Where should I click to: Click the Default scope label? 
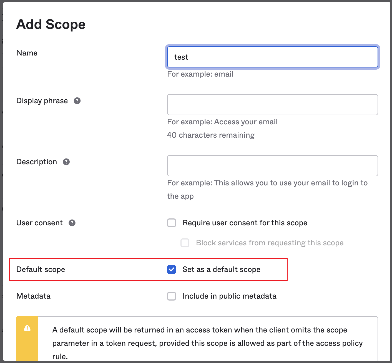pos(41,269)
